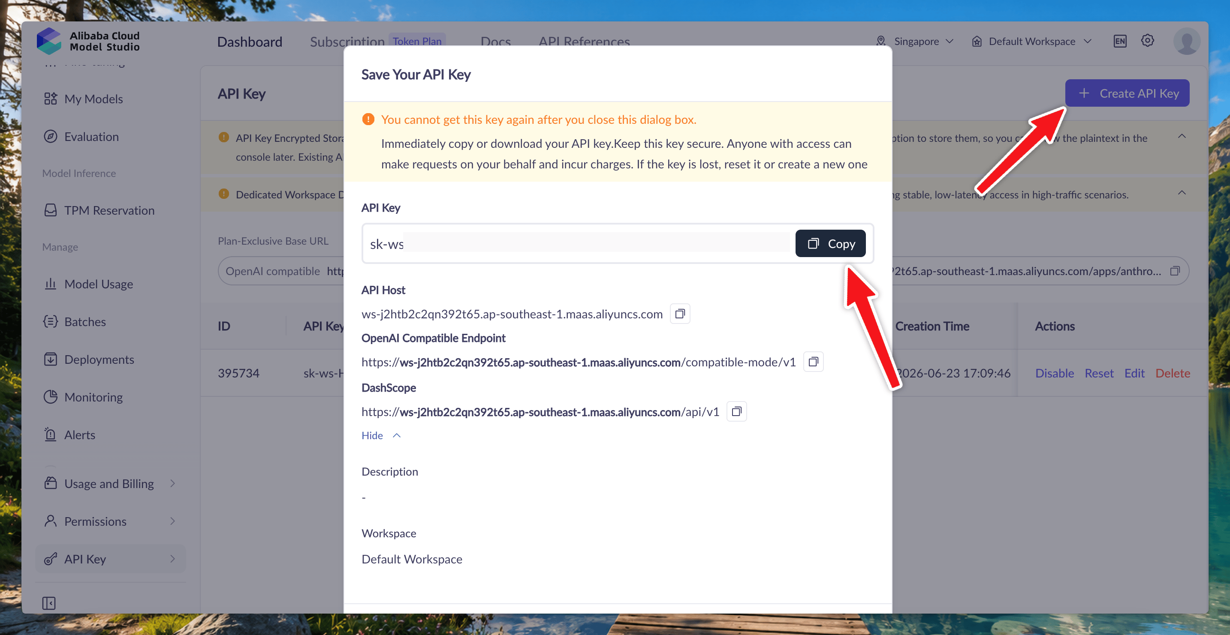Click the Alibaba Cloud Model Studio logo
The height and width of the screenshot is (635, 1230).
[x=88, y=41]
